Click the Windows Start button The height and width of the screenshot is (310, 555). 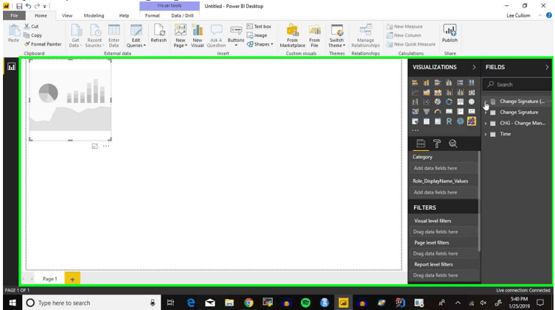tap(13, 303)
